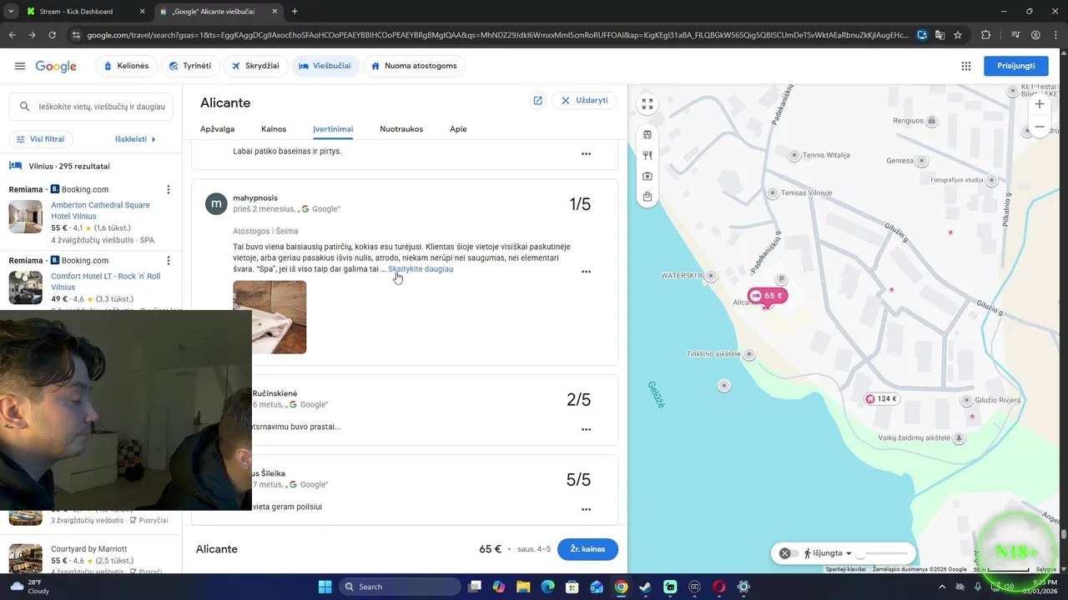Switch to the Stream - Kick Dashboard tab

(86, 12)
